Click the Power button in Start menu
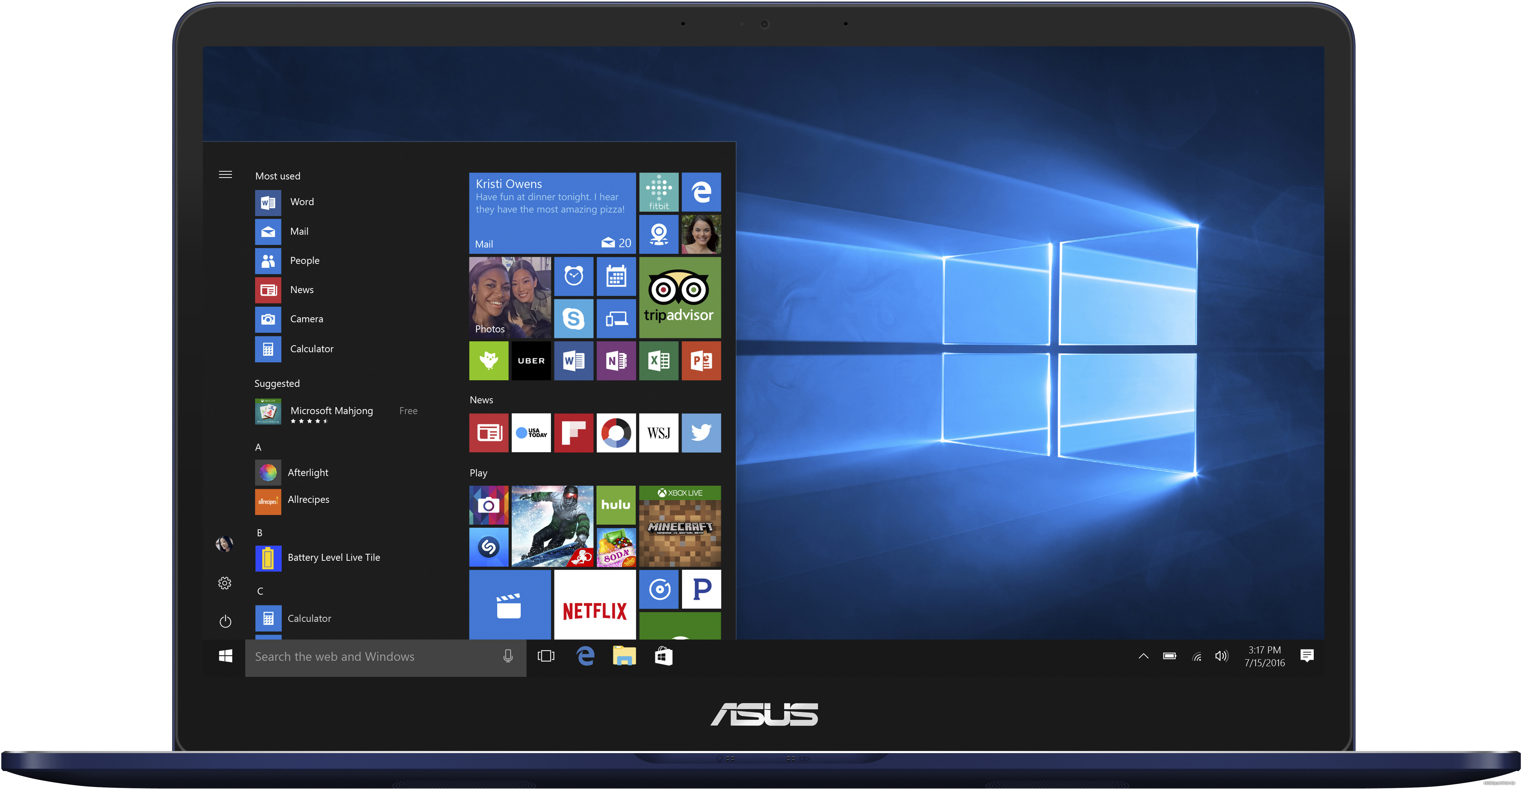 click(x=225, y=621)
